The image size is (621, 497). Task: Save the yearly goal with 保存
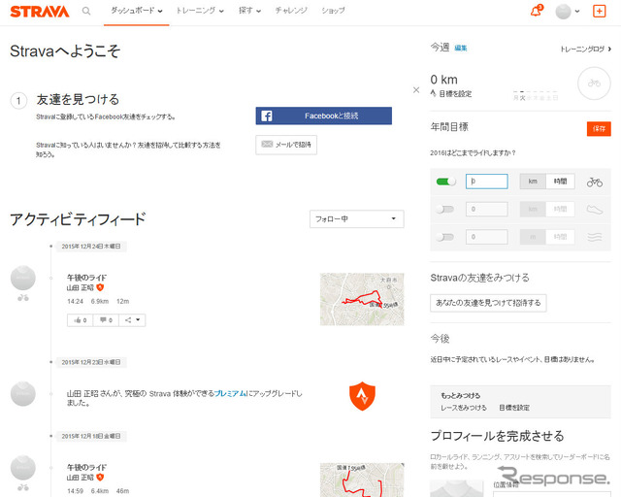coord(599,129)
